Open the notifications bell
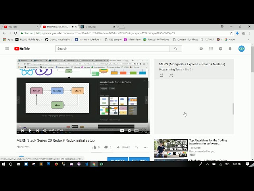This screenshot has height=191, width=254. 230,49
